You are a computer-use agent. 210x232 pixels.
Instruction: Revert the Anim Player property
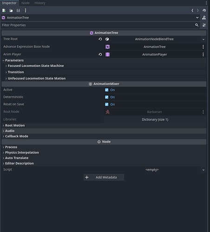(x=100, y=54)
